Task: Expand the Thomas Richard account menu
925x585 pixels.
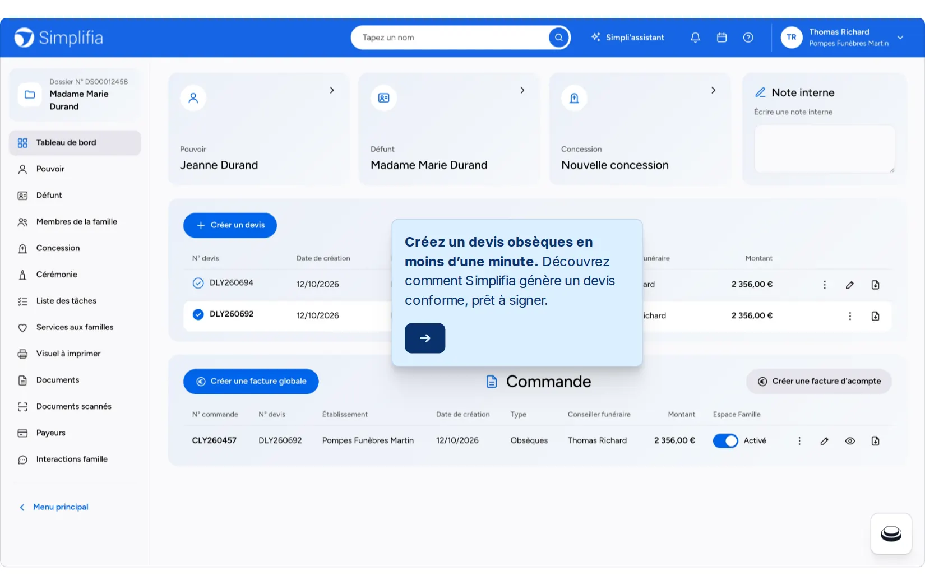Action: coord(900,38)
